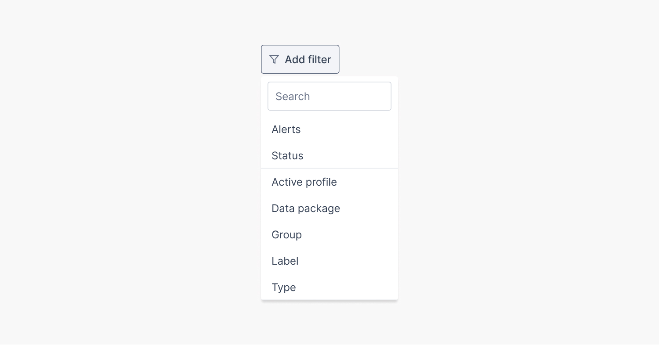The width and height of the screenshot is (659, 345).
Task: Click the funnel icon on Add filter
Action: (274, 59)
